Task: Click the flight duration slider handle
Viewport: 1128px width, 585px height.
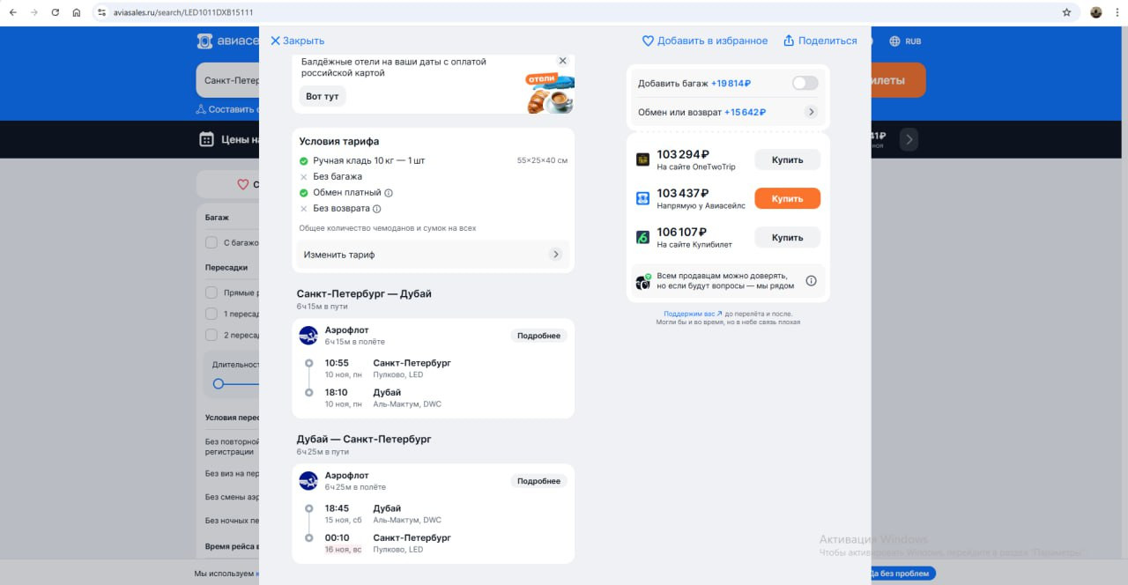Action: 219,383
